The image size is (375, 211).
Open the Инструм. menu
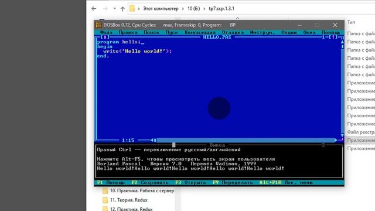(262, 32)
